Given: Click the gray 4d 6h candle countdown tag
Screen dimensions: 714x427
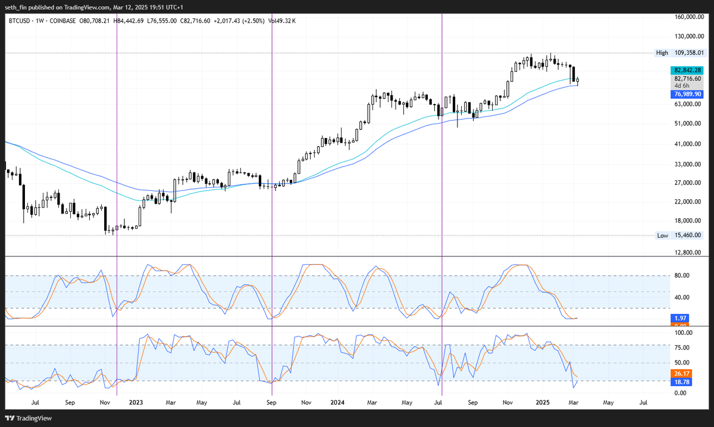Looking at the screenshot, I should tap(685, 86).
